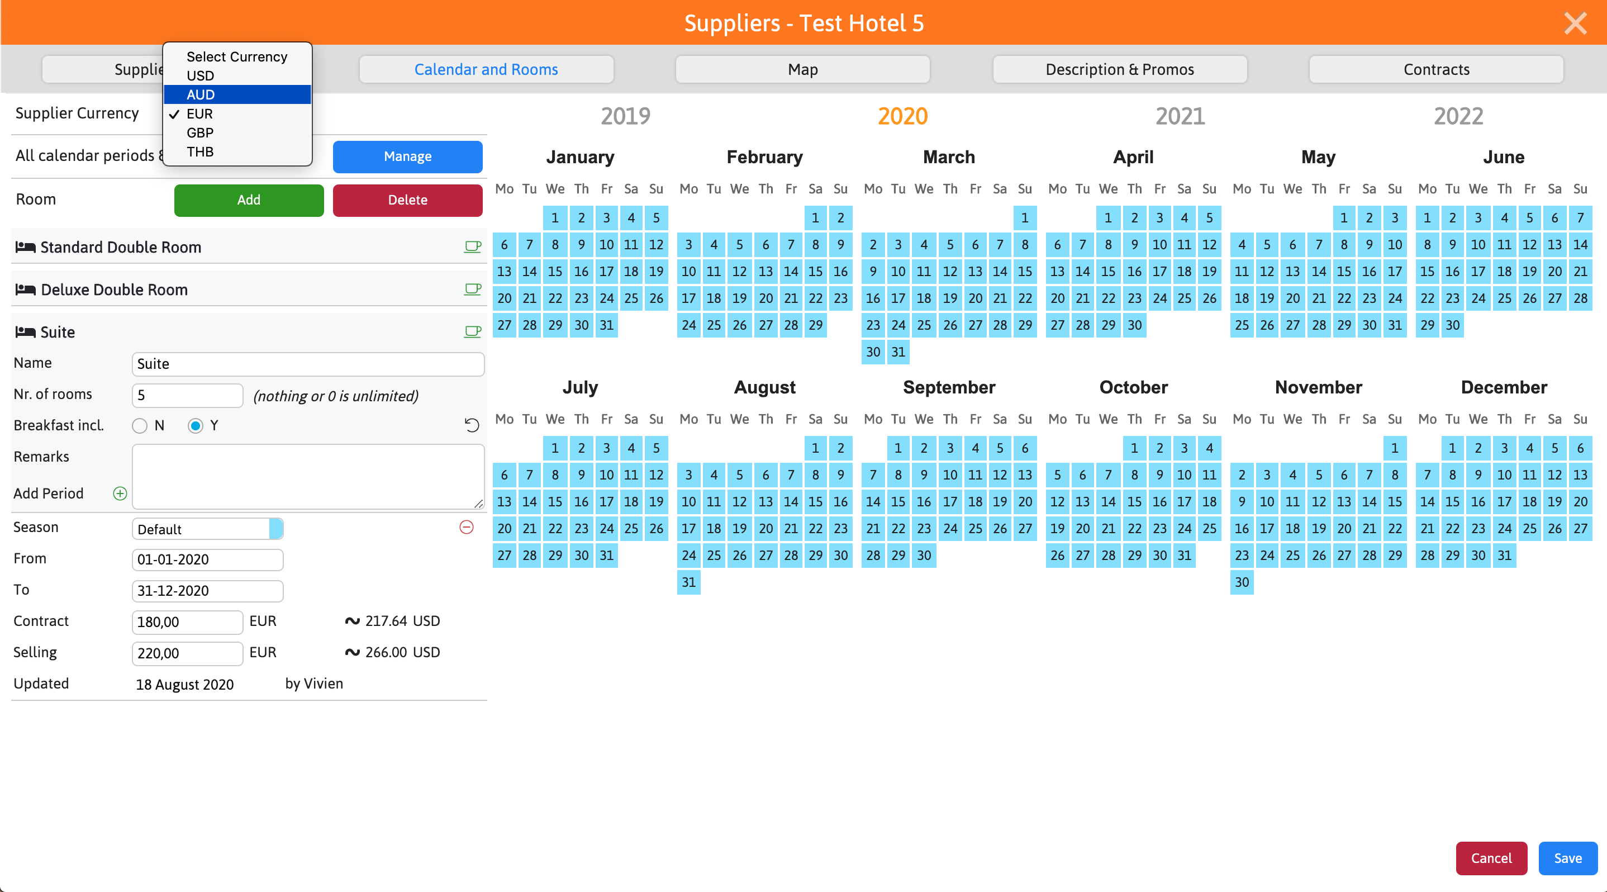Click the '18 August 2020' updated date
1607x892 pixels.
(x=184, y=684)
